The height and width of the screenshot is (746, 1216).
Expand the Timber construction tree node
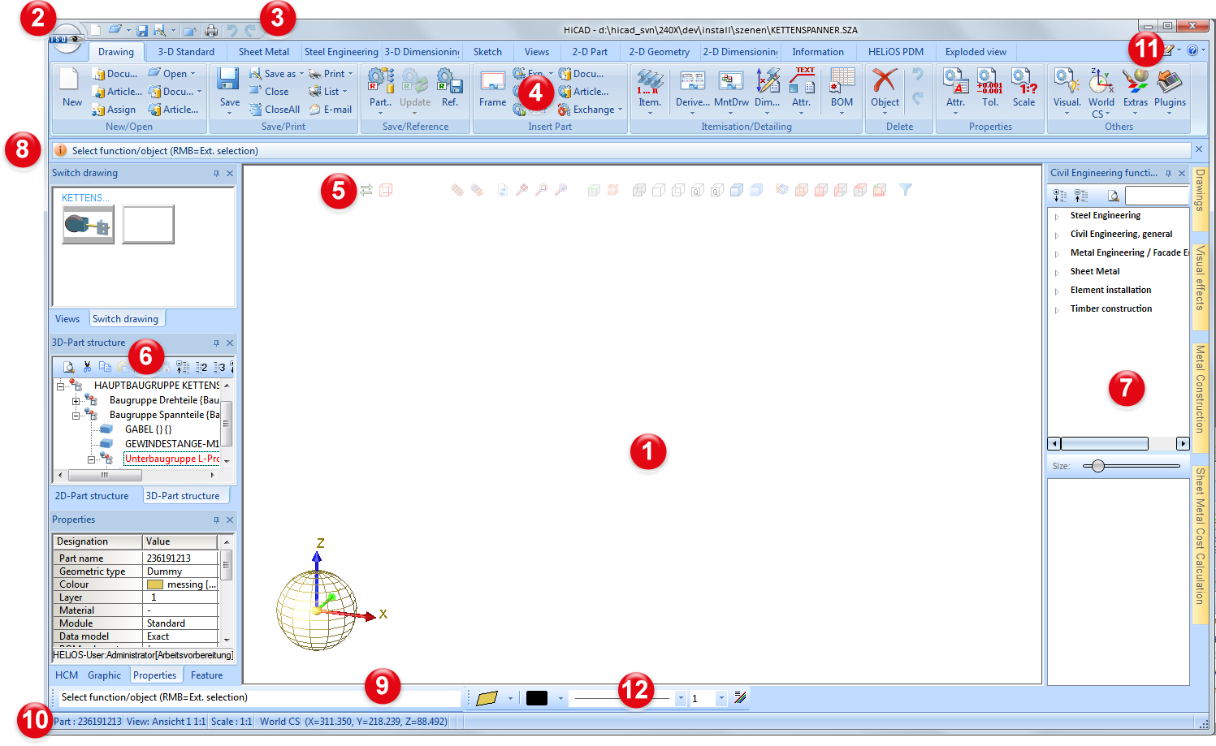pos(1057,310)
